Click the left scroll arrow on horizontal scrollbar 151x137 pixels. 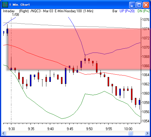point(4,133)
